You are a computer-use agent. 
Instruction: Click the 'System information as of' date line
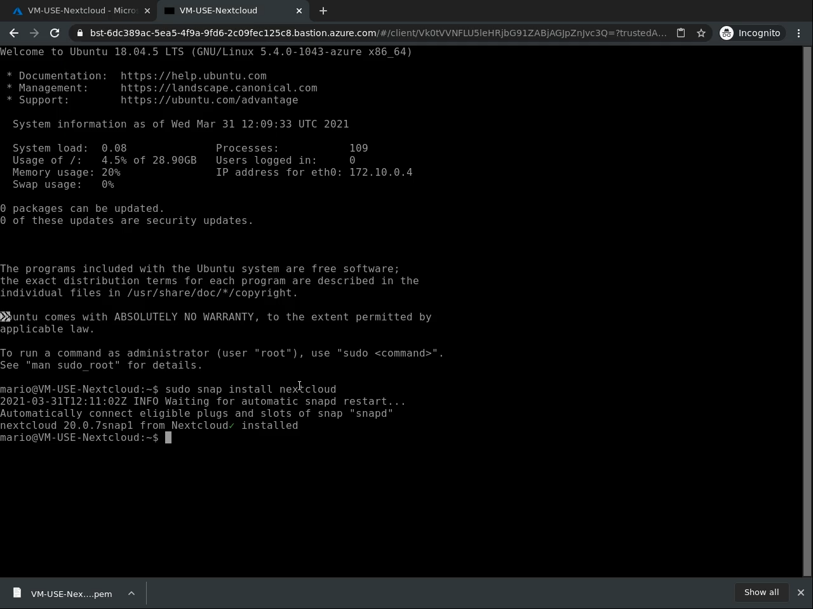[x=181, y=124]
